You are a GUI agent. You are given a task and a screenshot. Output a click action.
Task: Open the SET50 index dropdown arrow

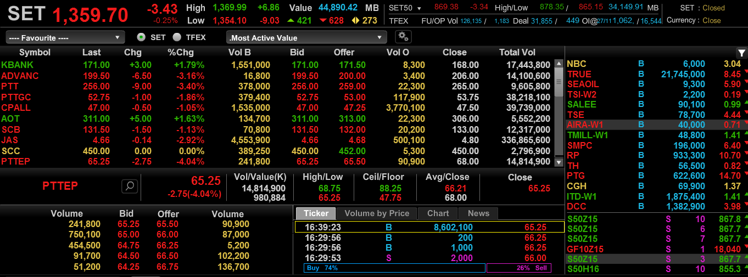point(420,8)
